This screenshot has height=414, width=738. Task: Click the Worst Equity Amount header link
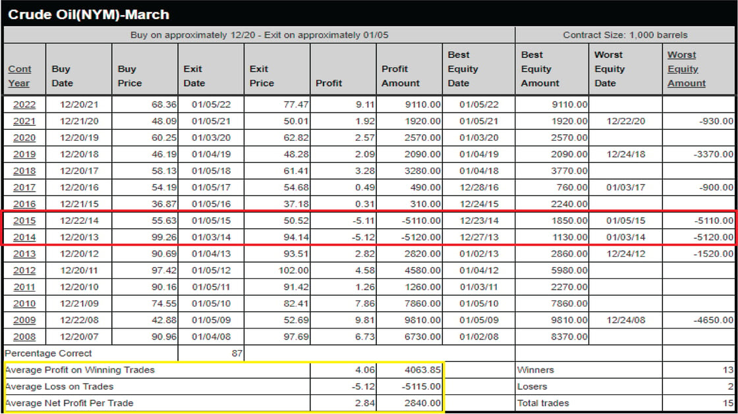686,69
